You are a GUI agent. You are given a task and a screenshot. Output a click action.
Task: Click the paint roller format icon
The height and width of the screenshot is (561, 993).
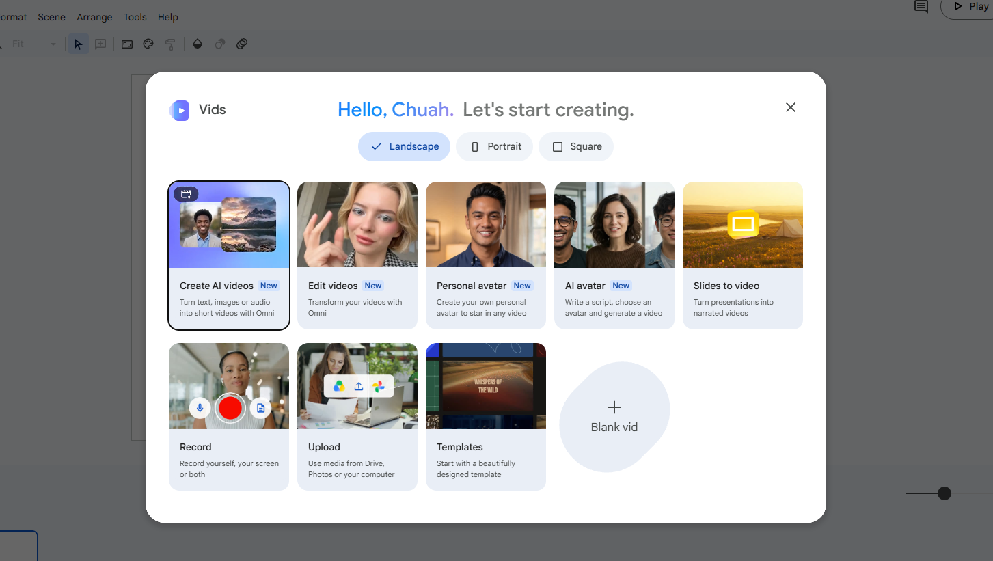tap(170, 44)
